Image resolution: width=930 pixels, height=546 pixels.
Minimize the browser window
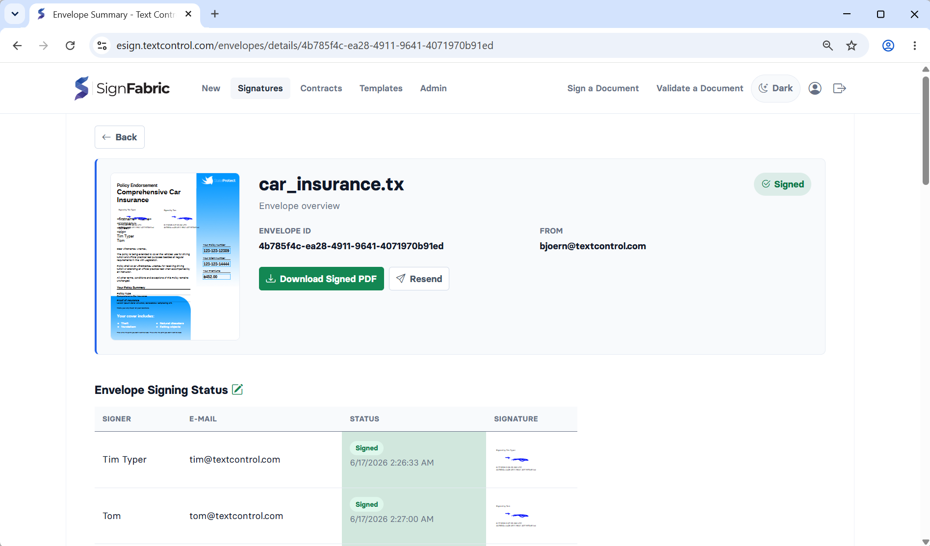click(847, 14)
